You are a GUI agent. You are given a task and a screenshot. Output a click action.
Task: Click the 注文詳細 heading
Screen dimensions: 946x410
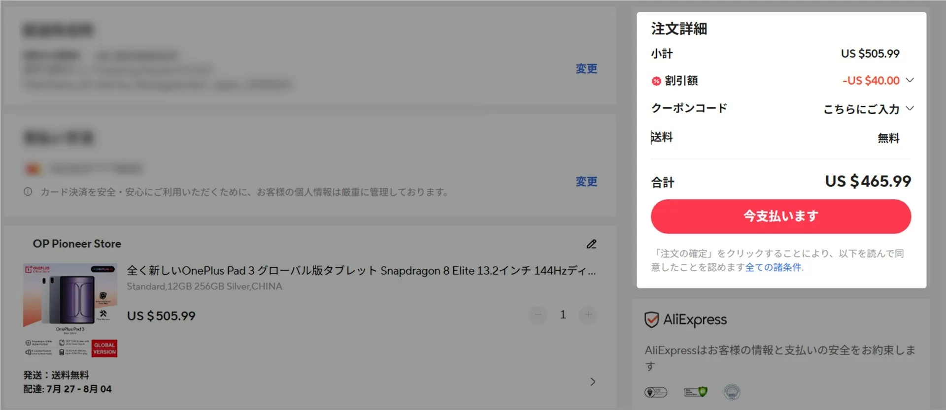(679, 29)
